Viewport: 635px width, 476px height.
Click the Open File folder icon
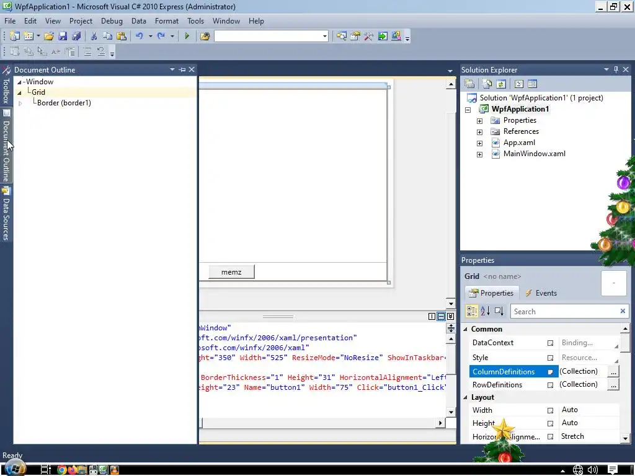point(49,37)
